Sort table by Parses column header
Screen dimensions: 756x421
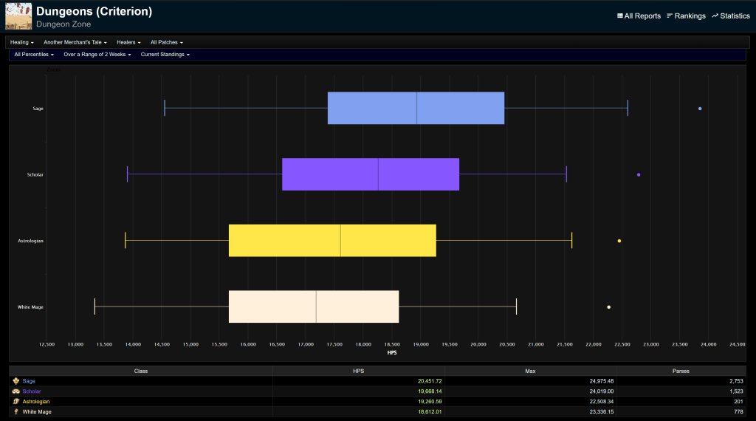click(681, 371)
